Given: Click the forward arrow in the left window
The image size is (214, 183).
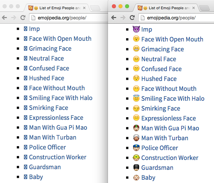Looking at the screenshot, I should point(13,17).
